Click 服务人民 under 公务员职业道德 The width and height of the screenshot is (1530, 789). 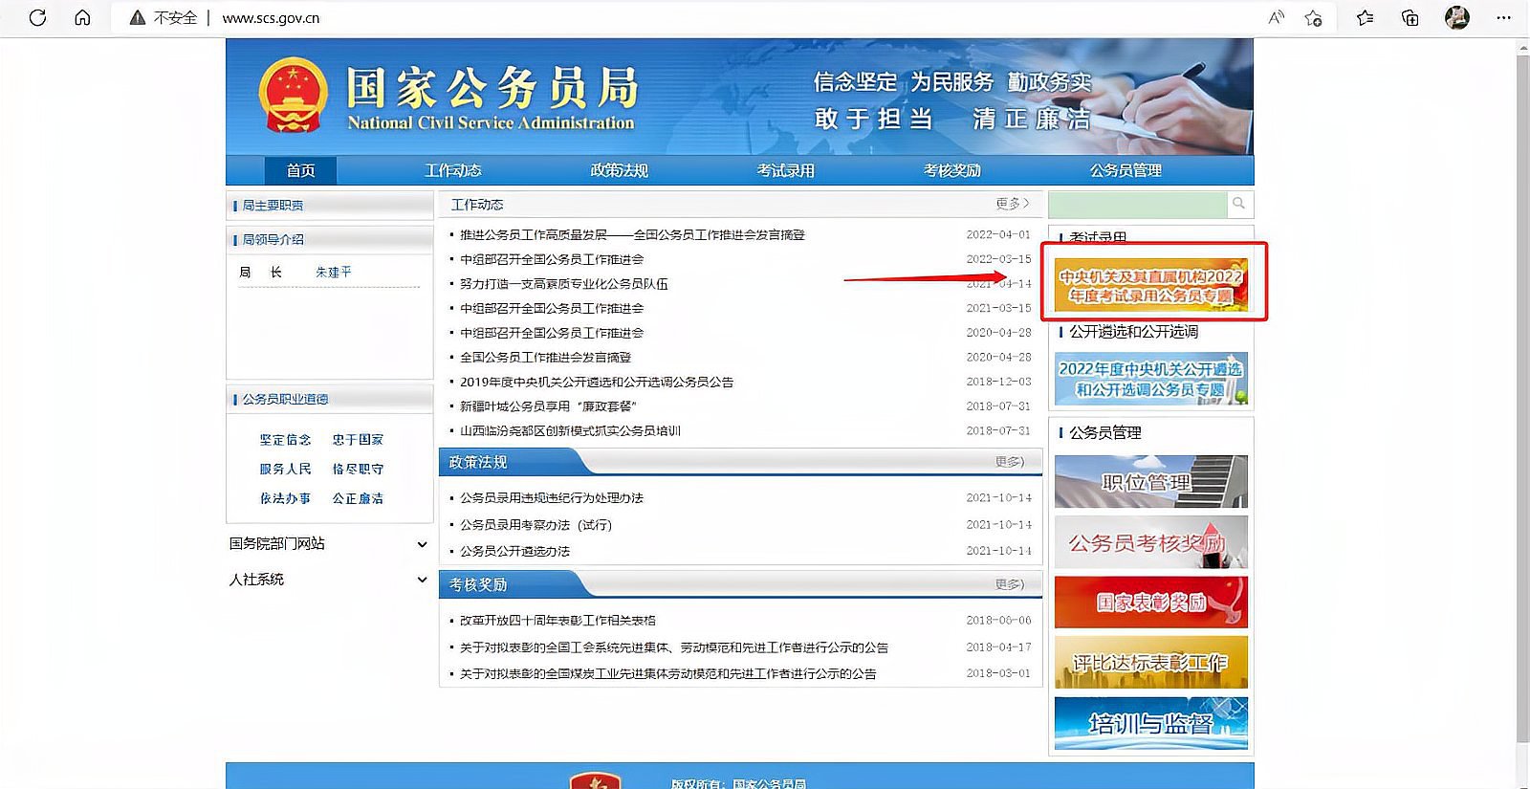coord(285,470)
